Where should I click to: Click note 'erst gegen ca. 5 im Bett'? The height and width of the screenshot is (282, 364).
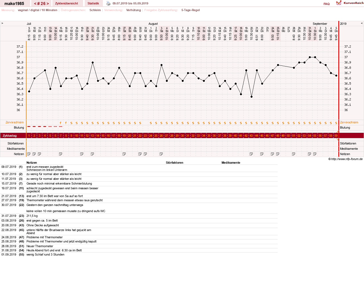coord(42,220)
